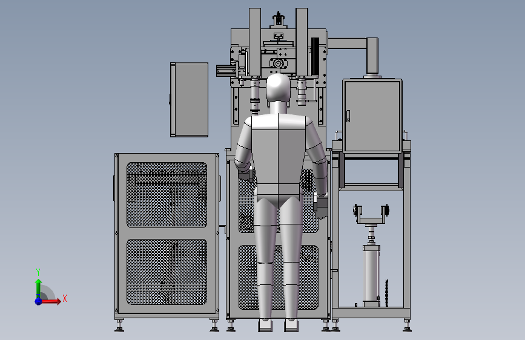Screen dimensions: 525x340
Task: Select the mannequin's head
Action: click(278, 88)
